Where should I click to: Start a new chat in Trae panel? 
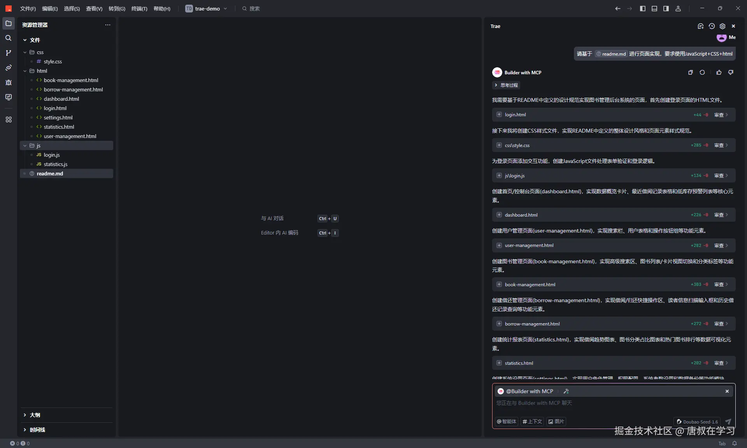(x=701, y=26)
